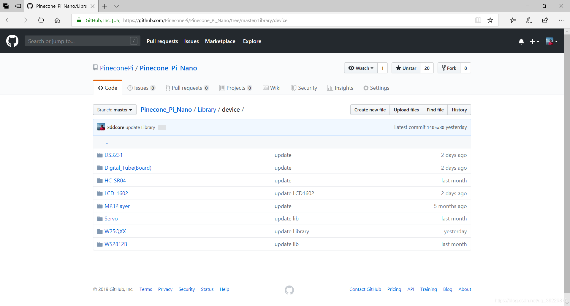Image resolution: width=570 pixels, height=306 pixels.
Task: Open Explore in top navigation
Action: [x=252, y=41]
